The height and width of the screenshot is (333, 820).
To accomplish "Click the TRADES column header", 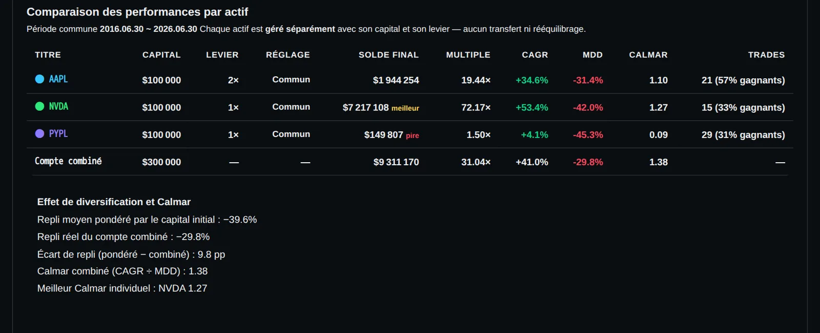I will pos(766,55).
